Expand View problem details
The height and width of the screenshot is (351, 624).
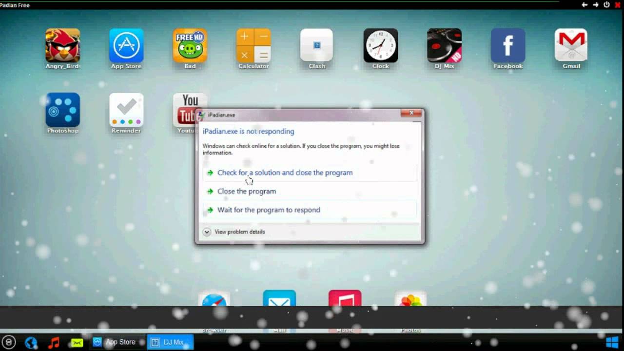pos(234,232)
